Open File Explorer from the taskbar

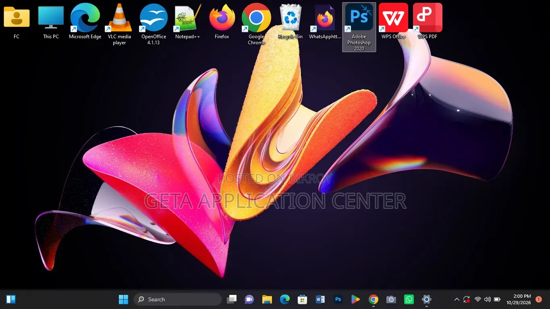(x=267, y=299)
